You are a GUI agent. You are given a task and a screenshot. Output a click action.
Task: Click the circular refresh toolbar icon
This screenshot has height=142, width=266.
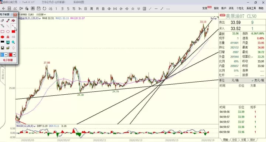click(44, 9)
